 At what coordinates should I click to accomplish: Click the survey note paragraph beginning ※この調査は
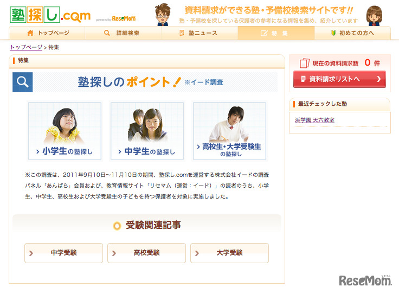click(147, 186)
